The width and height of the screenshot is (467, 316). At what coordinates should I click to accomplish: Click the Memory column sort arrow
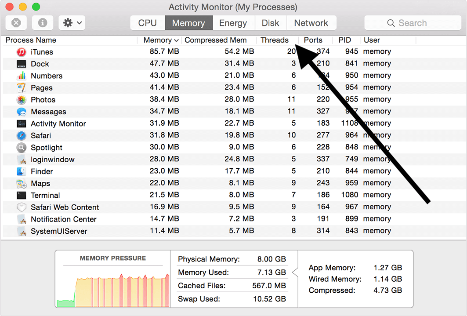177,40
